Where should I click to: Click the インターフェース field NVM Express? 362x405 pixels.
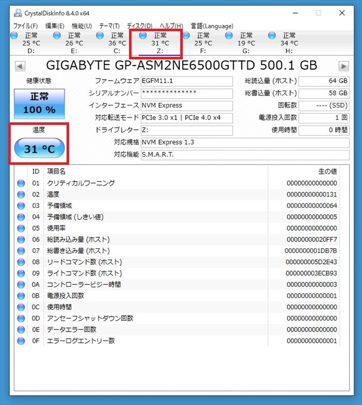tap(187, 106)
